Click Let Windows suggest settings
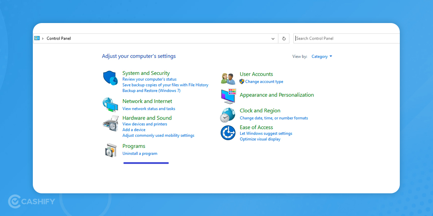Screen dimensions: 433x216 click(266, 133)
